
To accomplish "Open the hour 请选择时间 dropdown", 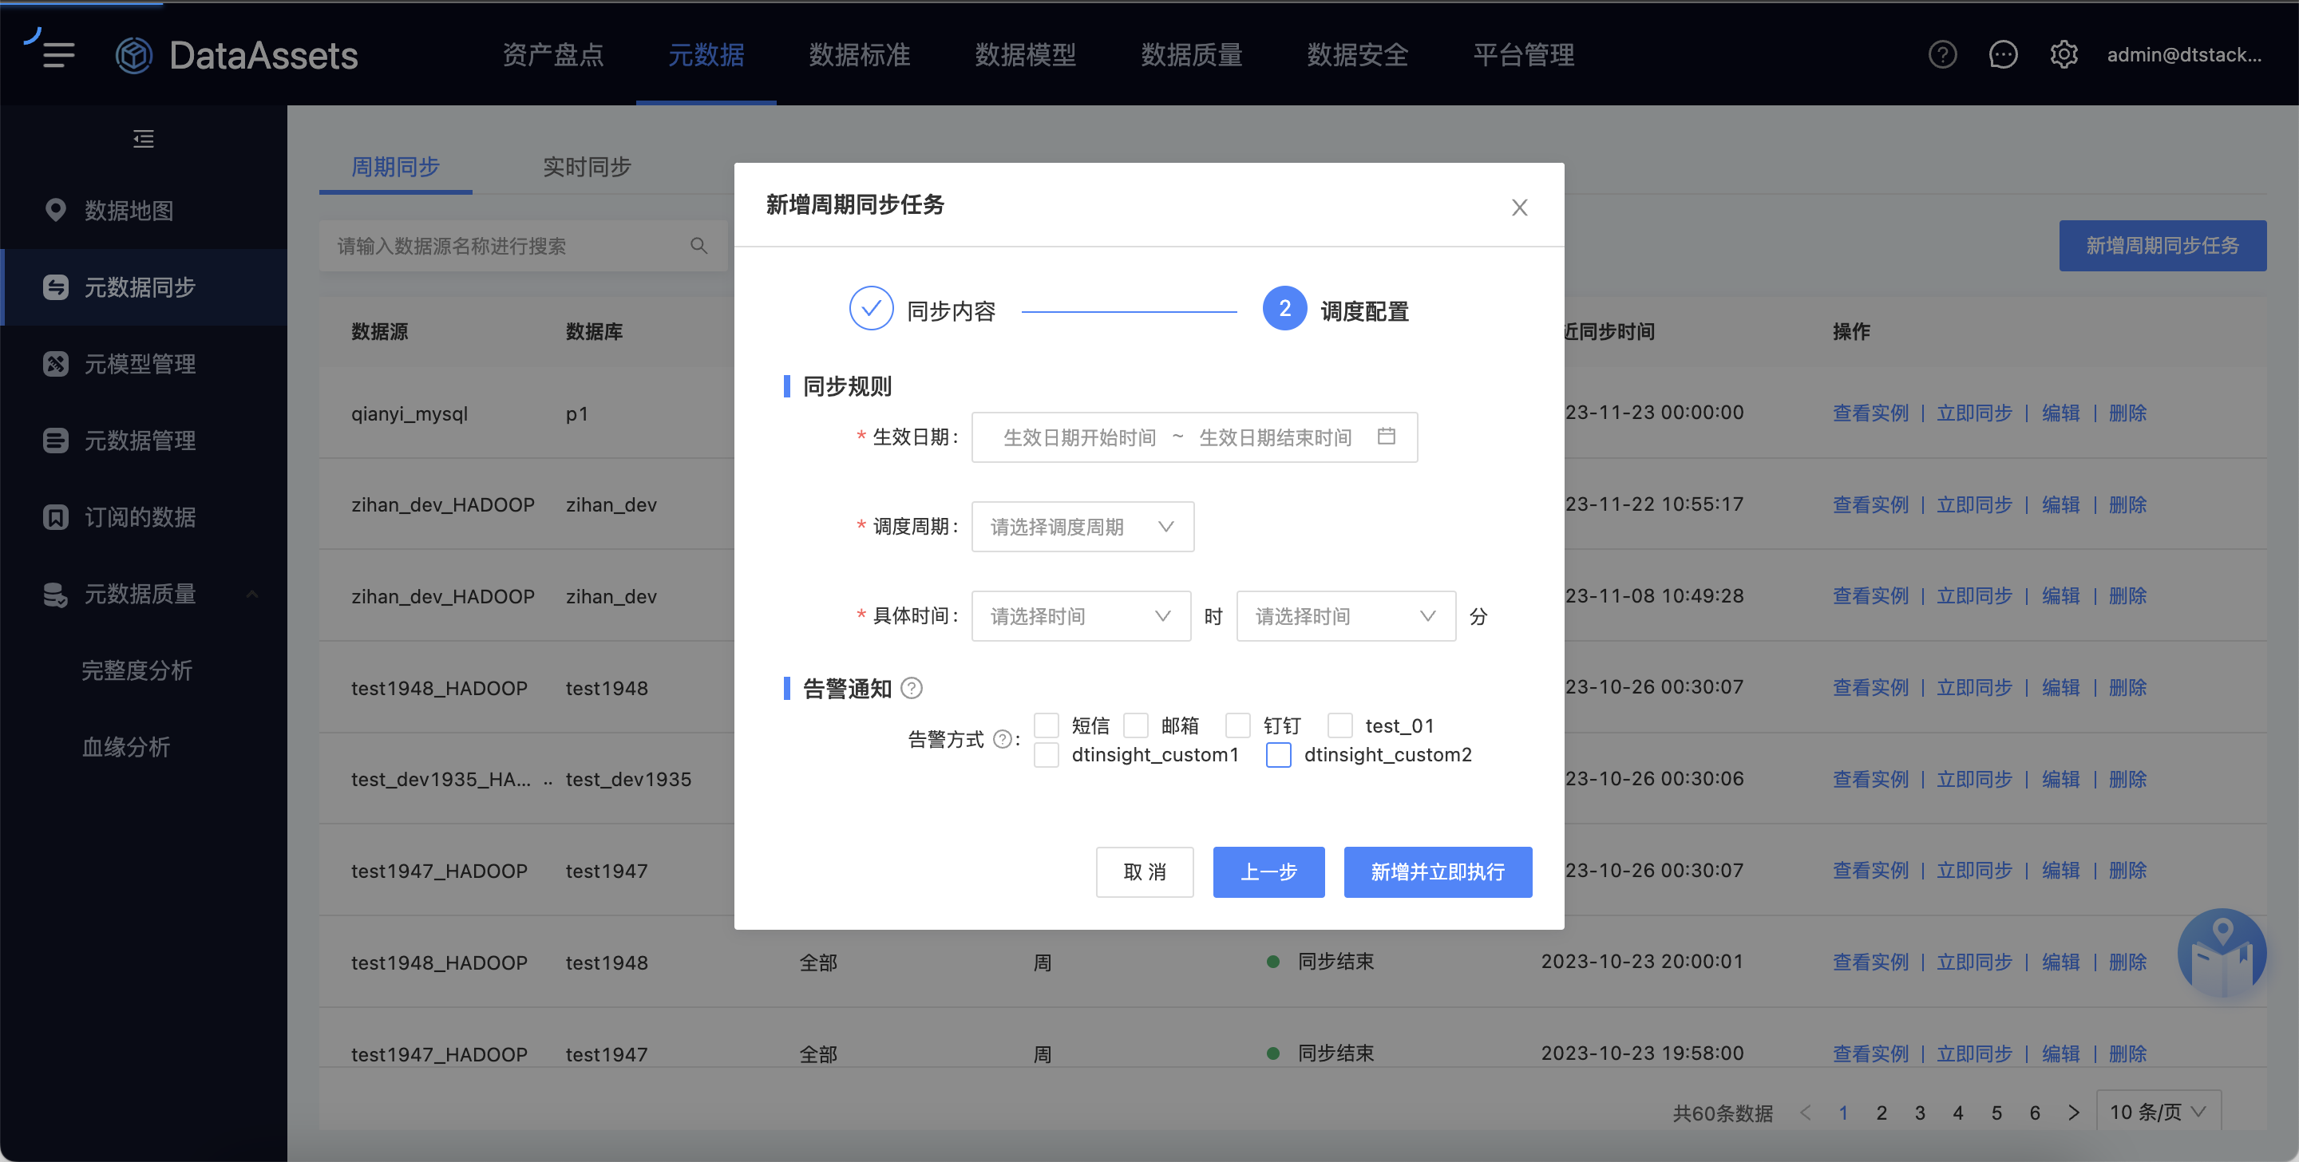I will coord(1080,616).
